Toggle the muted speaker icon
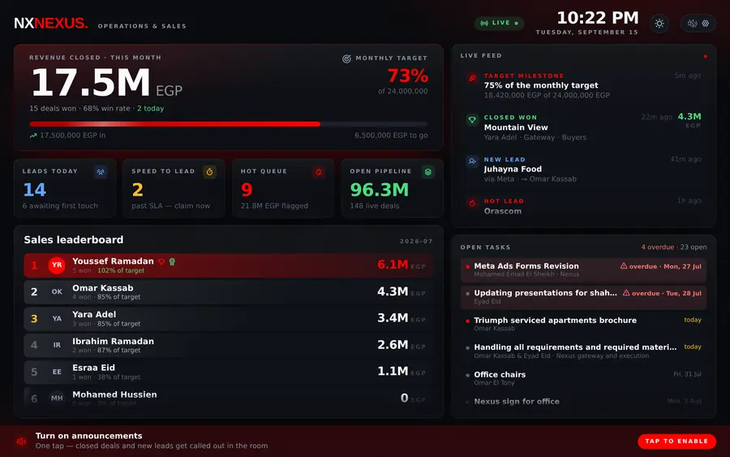The image size is (730, 457). 693,24
